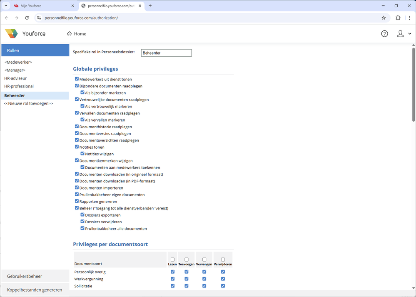
Task: Toggle Vervallen documenten raadplegen checkbox
Action: pos(77,113)
